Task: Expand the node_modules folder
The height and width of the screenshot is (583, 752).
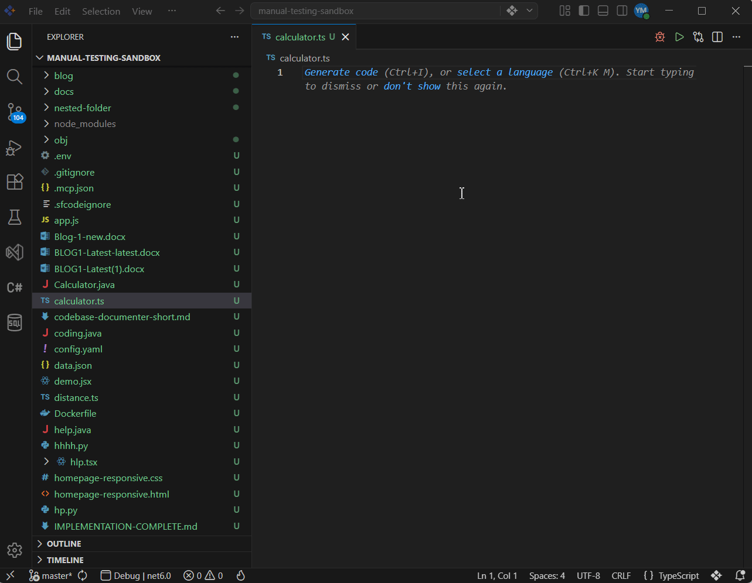Action: 142,124
